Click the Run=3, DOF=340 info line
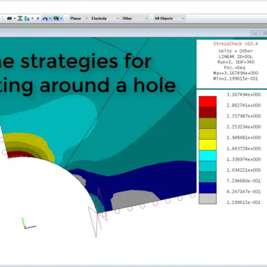Screen dimensions: 267x267 click(236, 62)
